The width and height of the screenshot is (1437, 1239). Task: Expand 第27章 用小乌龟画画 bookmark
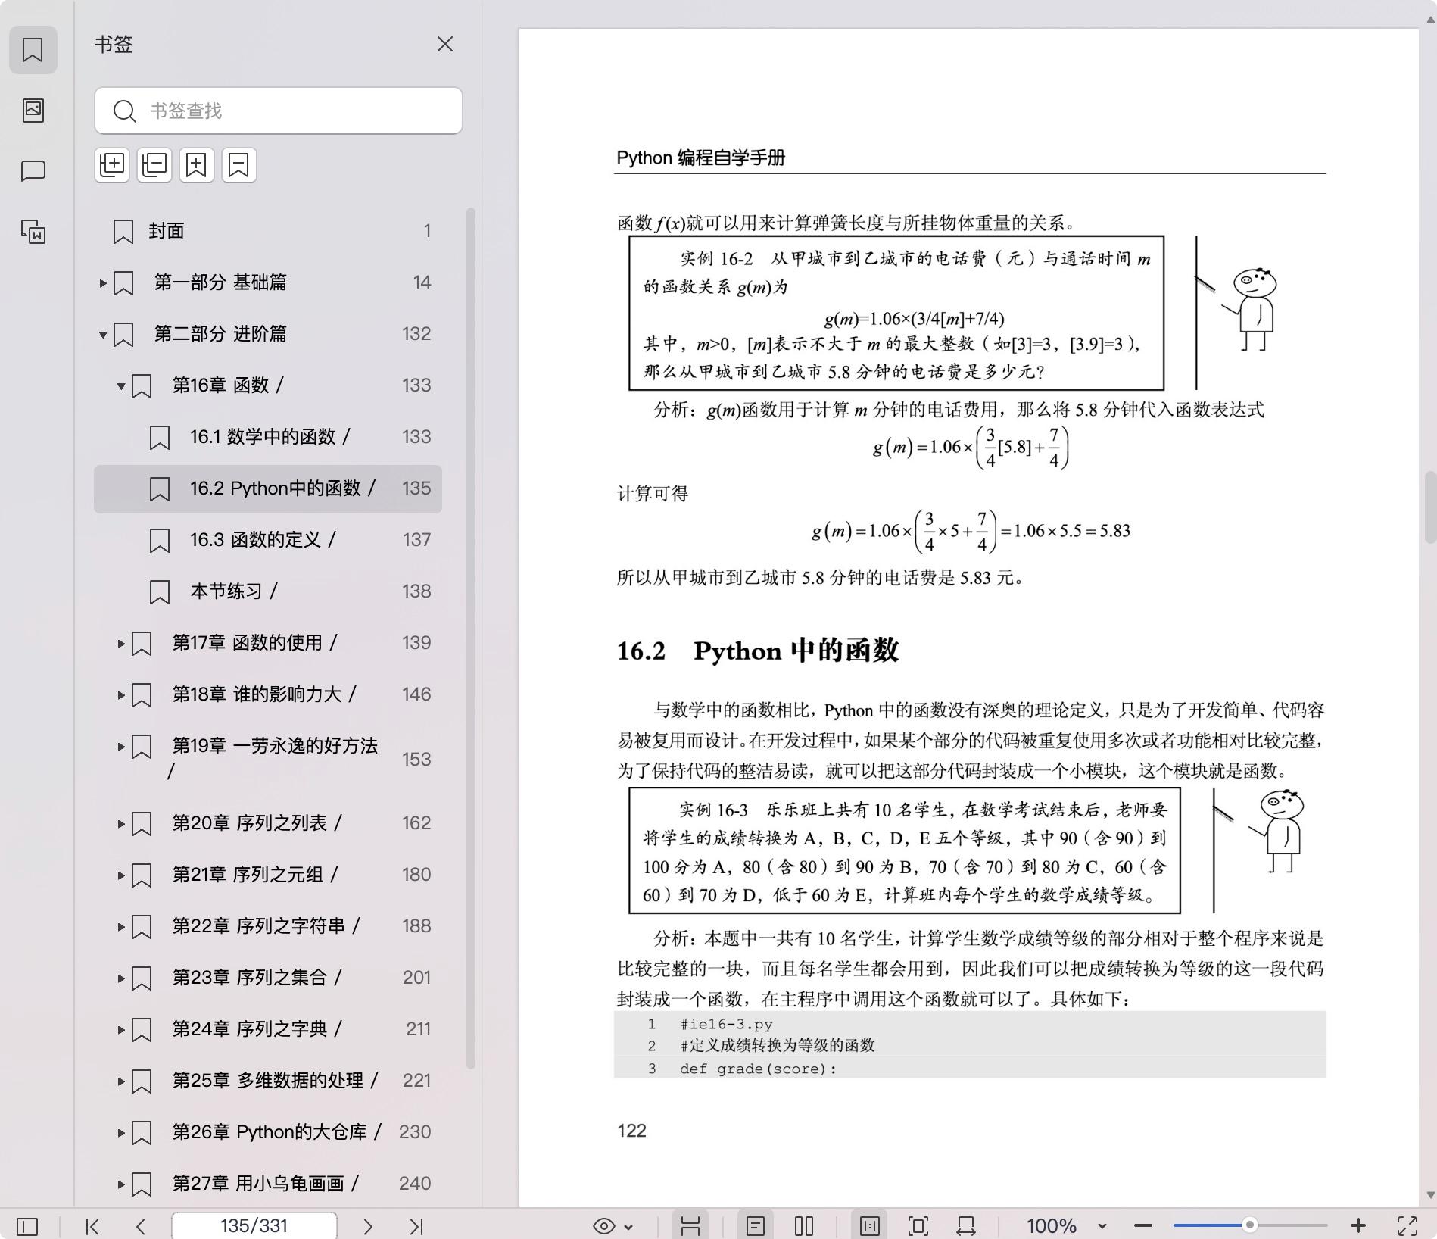[121, 1184]
